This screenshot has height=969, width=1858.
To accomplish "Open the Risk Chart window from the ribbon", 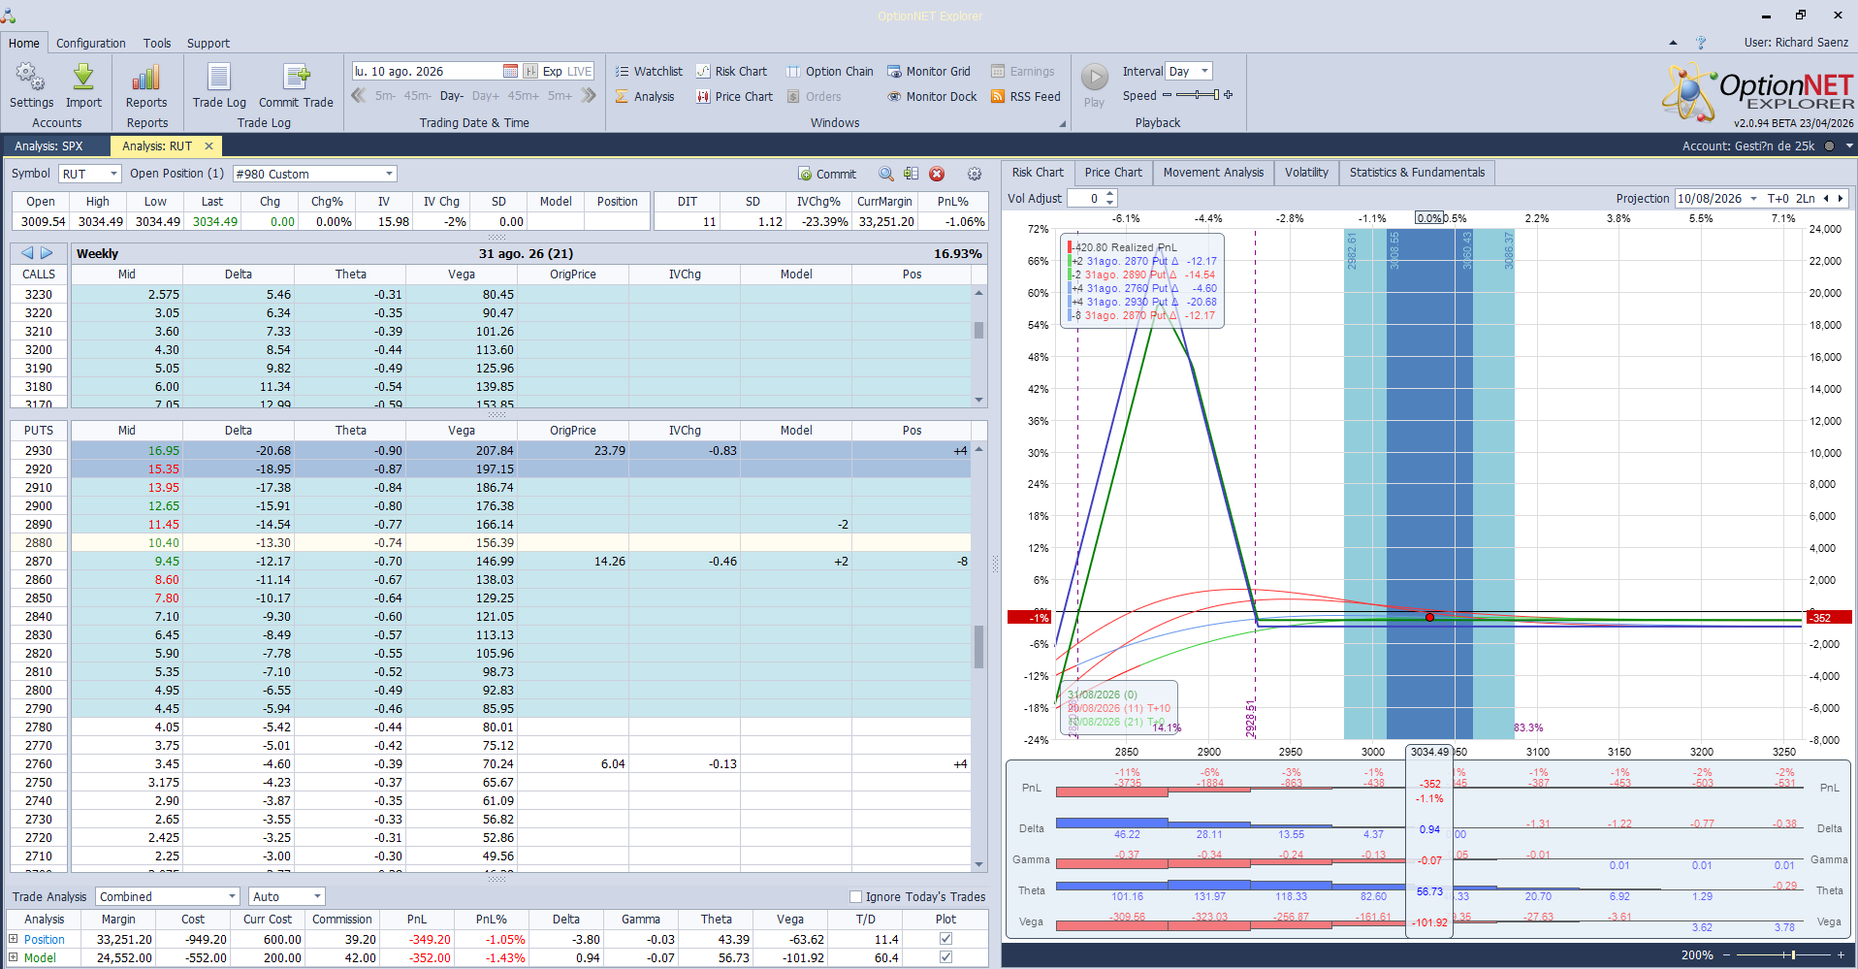I will click(x=731, y=71).
